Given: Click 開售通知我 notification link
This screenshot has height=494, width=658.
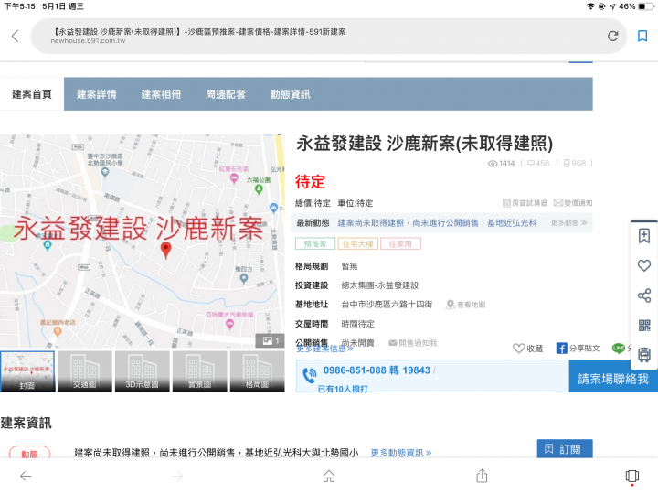Looking at the screenshot, I should tap(413, 343).
